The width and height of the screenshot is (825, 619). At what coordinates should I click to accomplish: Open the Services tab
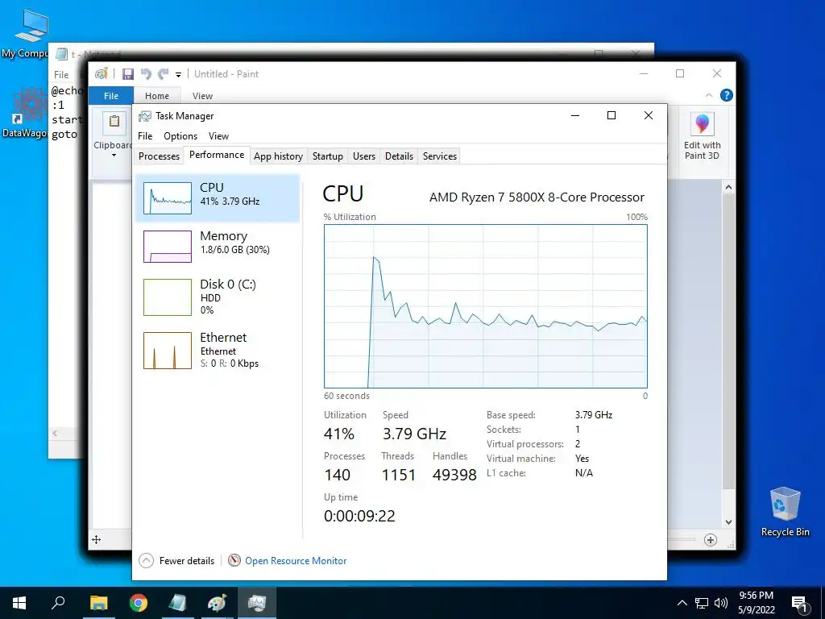(439, 156)
